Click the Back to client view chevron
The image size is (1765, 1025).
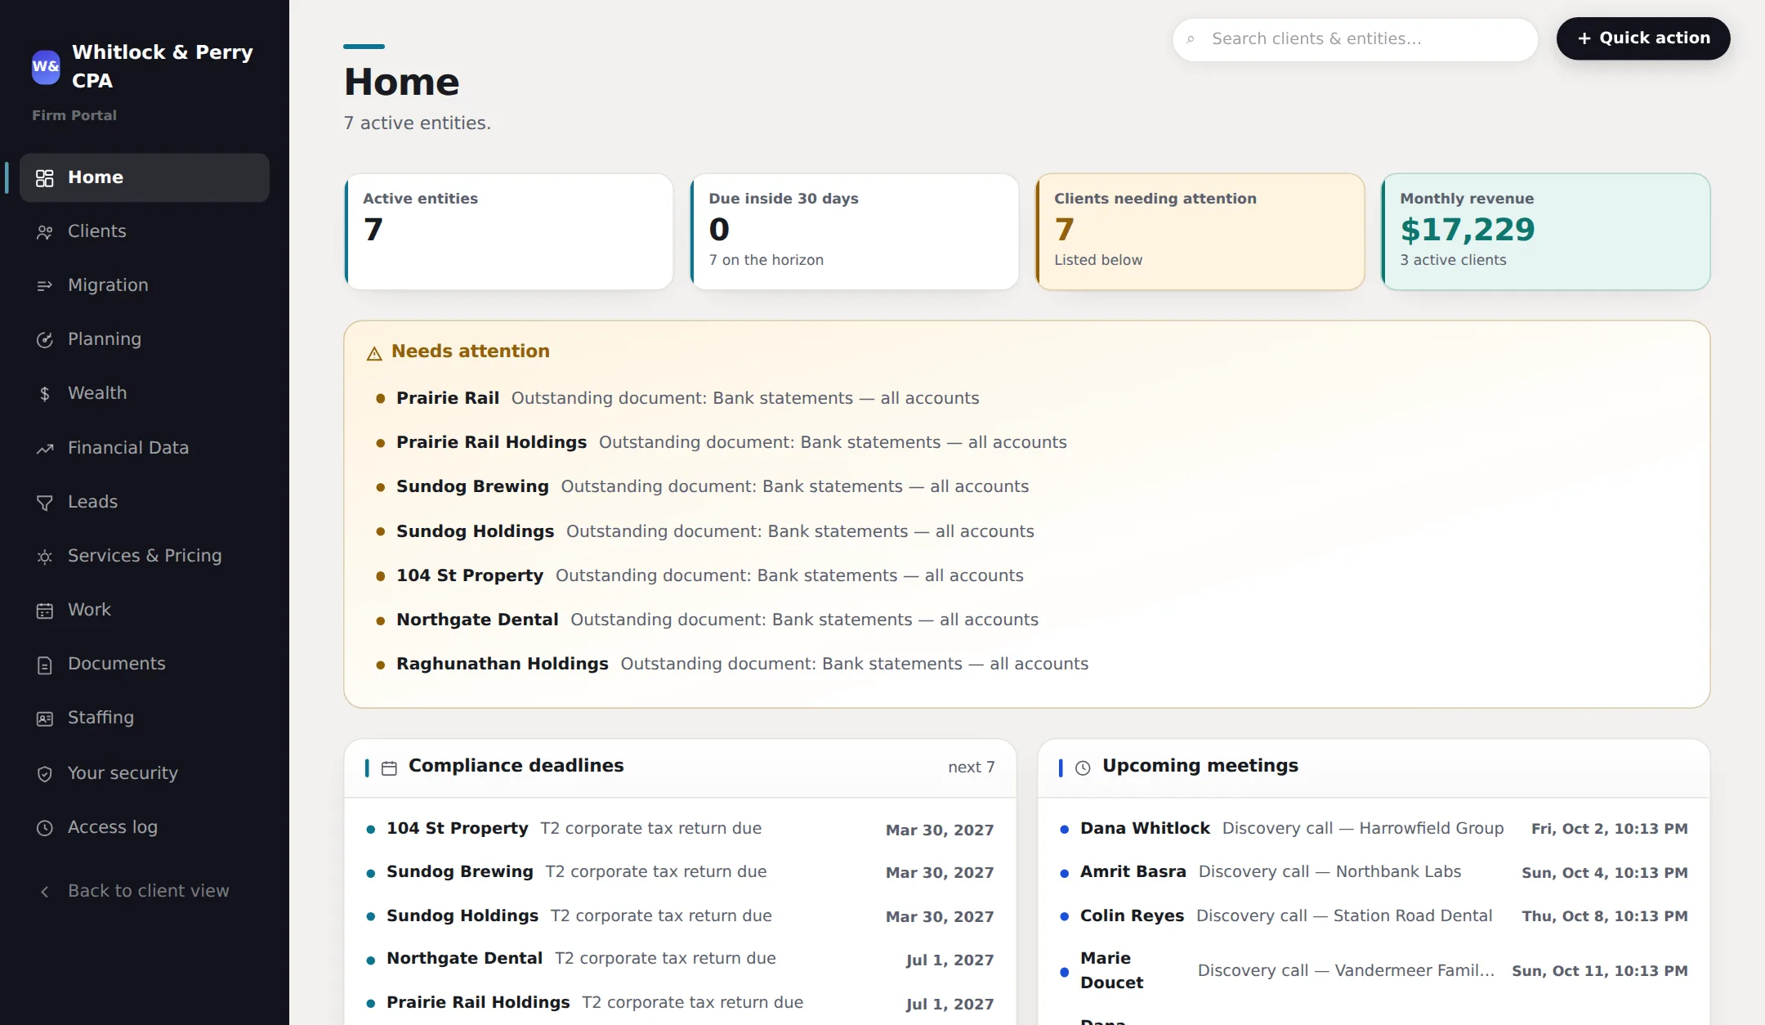pos(45,891)
